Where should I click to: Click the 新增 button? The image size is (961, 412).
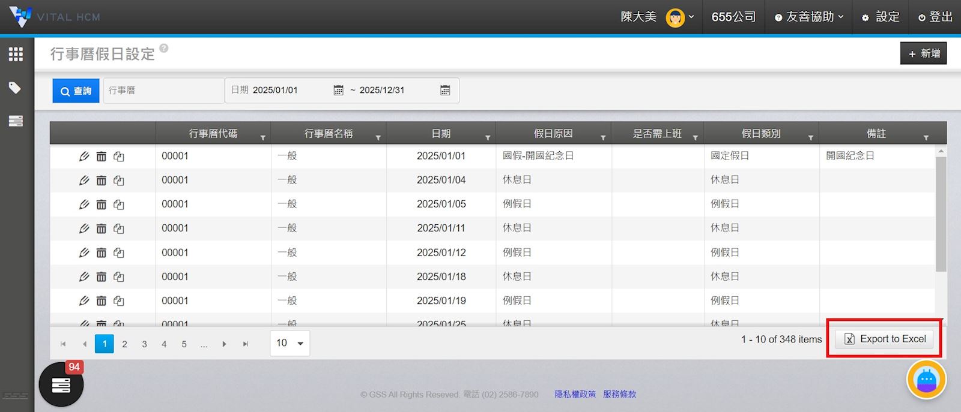[x=923, y=53]
